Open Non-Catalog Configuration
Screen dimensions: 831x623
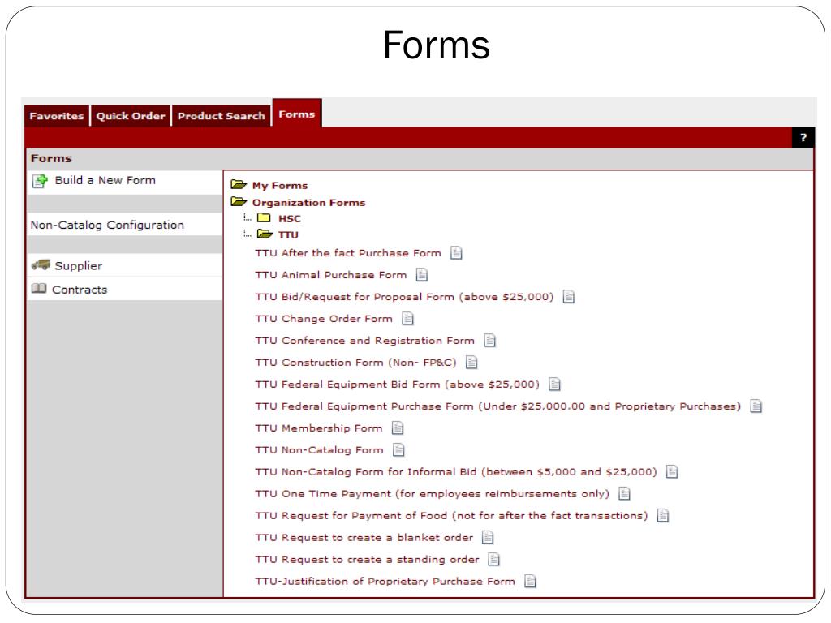(x=107, y=226)
